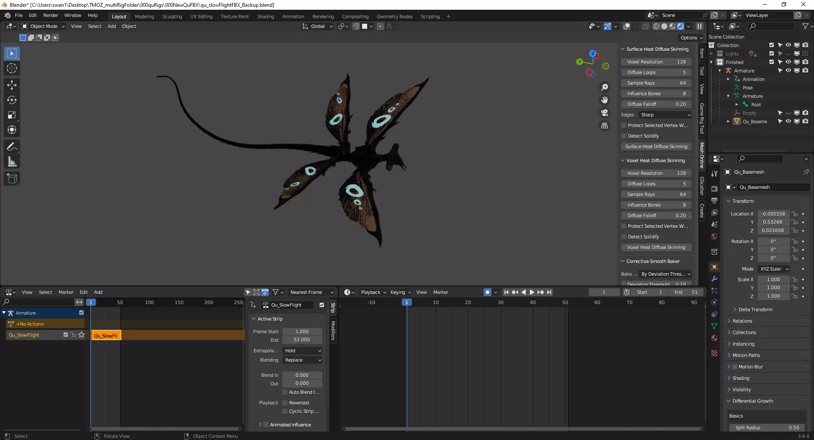Play the animation forward
This screenshot has width=814, height=440.
tap(532, 292)
